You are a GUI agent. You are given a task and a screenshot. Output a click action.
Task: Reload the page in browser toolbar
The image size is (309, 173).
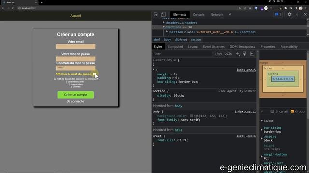click(13, 8)
